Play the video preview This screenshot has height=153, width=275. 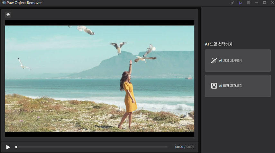[8, 147]
